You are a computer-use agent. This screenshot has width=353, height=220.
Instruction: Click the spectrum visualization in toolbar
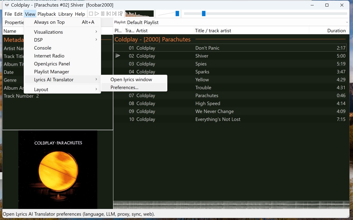(139, 14)
